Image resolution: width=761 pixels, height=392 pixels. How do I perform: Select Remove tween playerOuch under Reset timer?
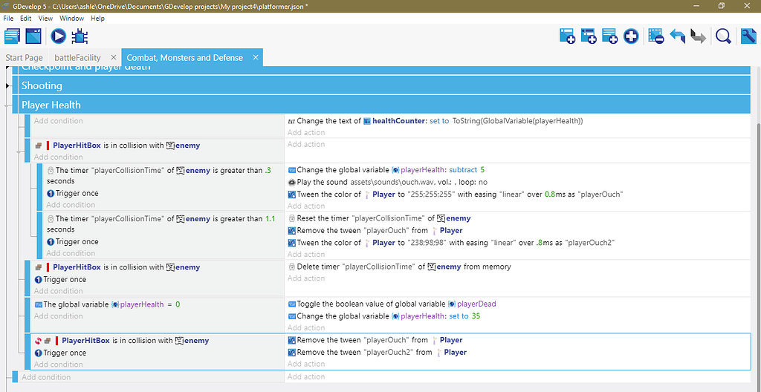click(375, 230)
